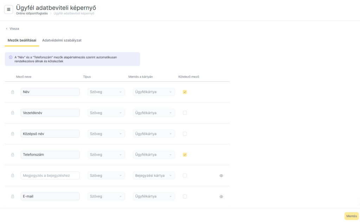Open Online időpontfoglalás breadcrumb link
The height and width of the screenshot is (222, 360).
(x=32, y=14)
